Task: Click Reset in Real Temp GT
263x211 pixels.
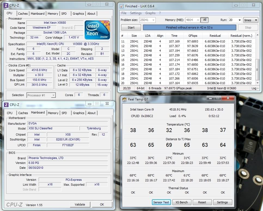Action: (202, 202)
